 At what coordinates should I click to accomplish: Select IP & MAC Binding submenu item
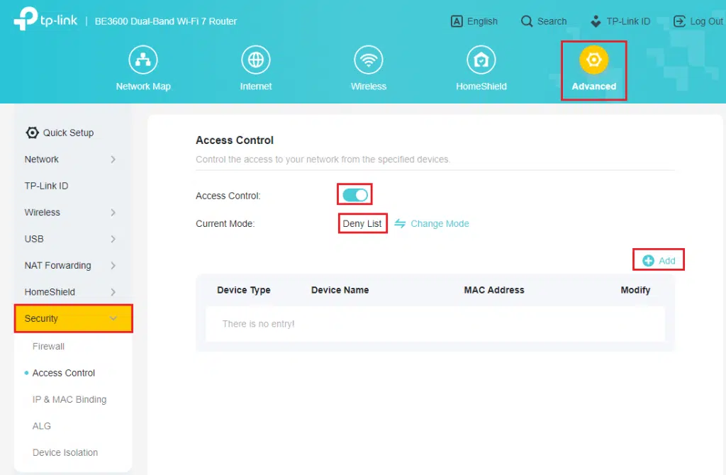click(69, 400)
